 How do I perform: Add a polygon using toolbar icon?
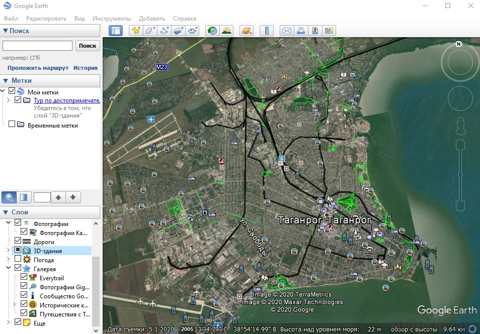[150, 31]
